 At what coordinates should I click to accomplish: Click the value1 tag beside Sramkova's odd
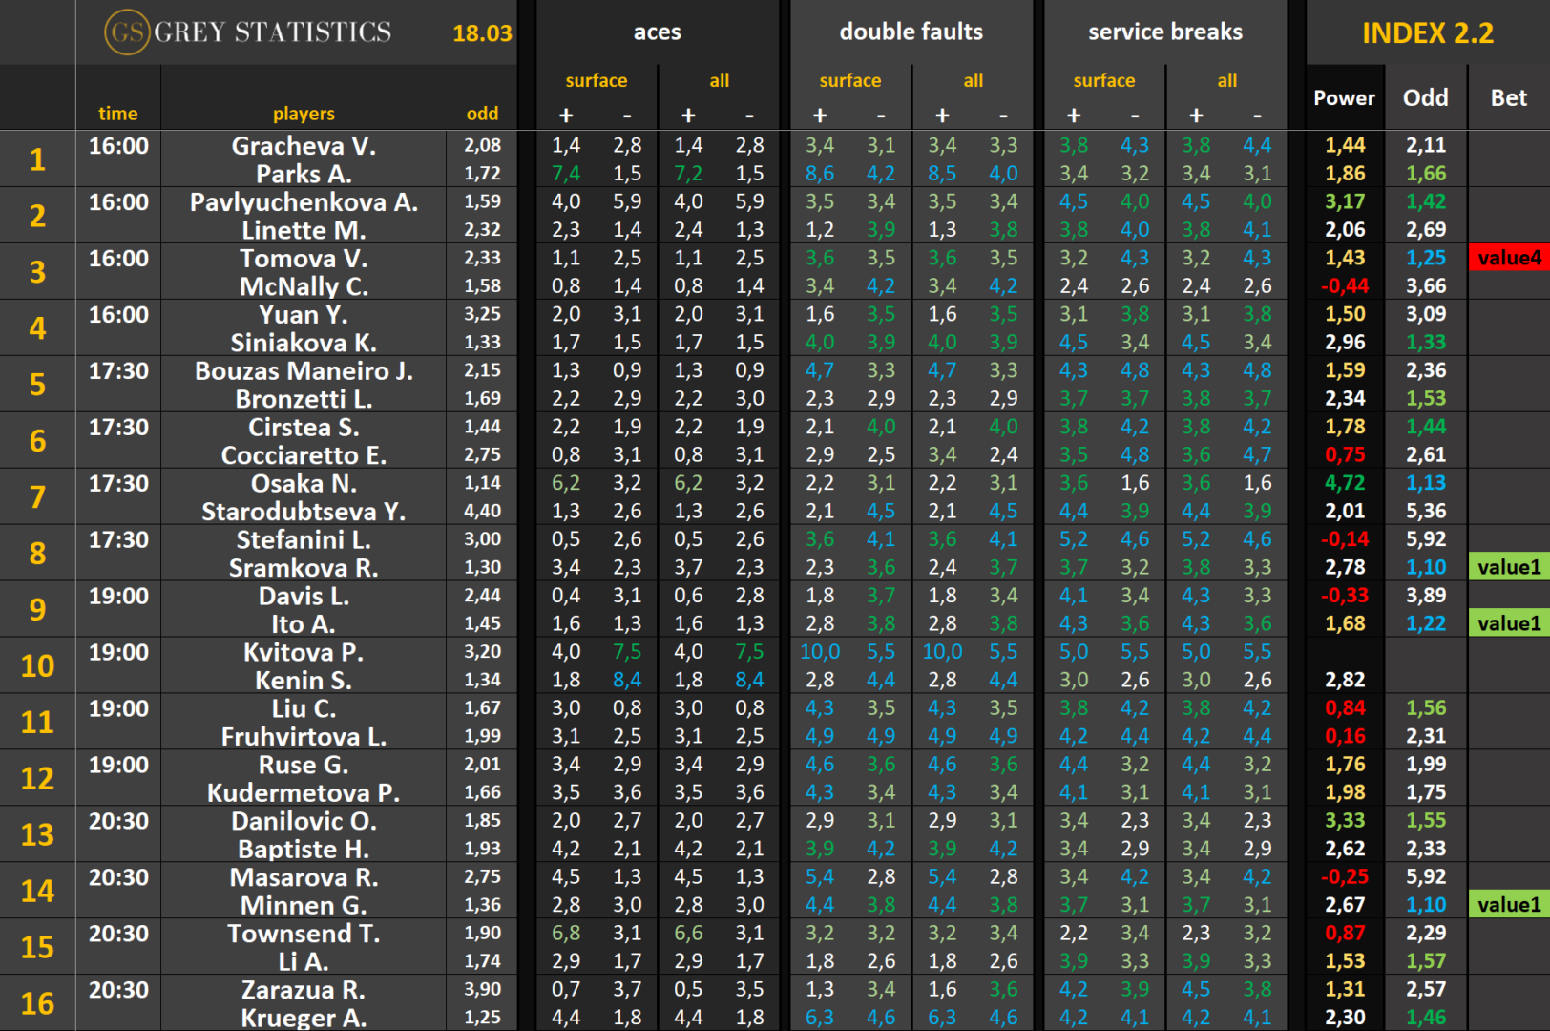(1509, 567)
